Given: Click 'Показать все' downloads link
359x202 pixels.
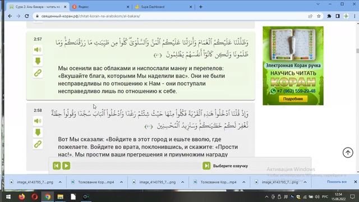Looking at the screenshot, I should tap(337, 182).
